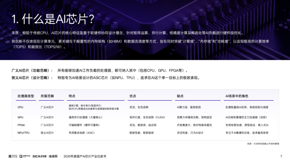Click the page number 7

[x=281, y=156]
